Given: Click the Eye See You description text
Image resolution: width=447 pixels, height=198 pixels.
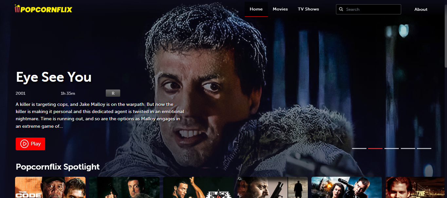Looking at the screenshot, I should (100, 115).
